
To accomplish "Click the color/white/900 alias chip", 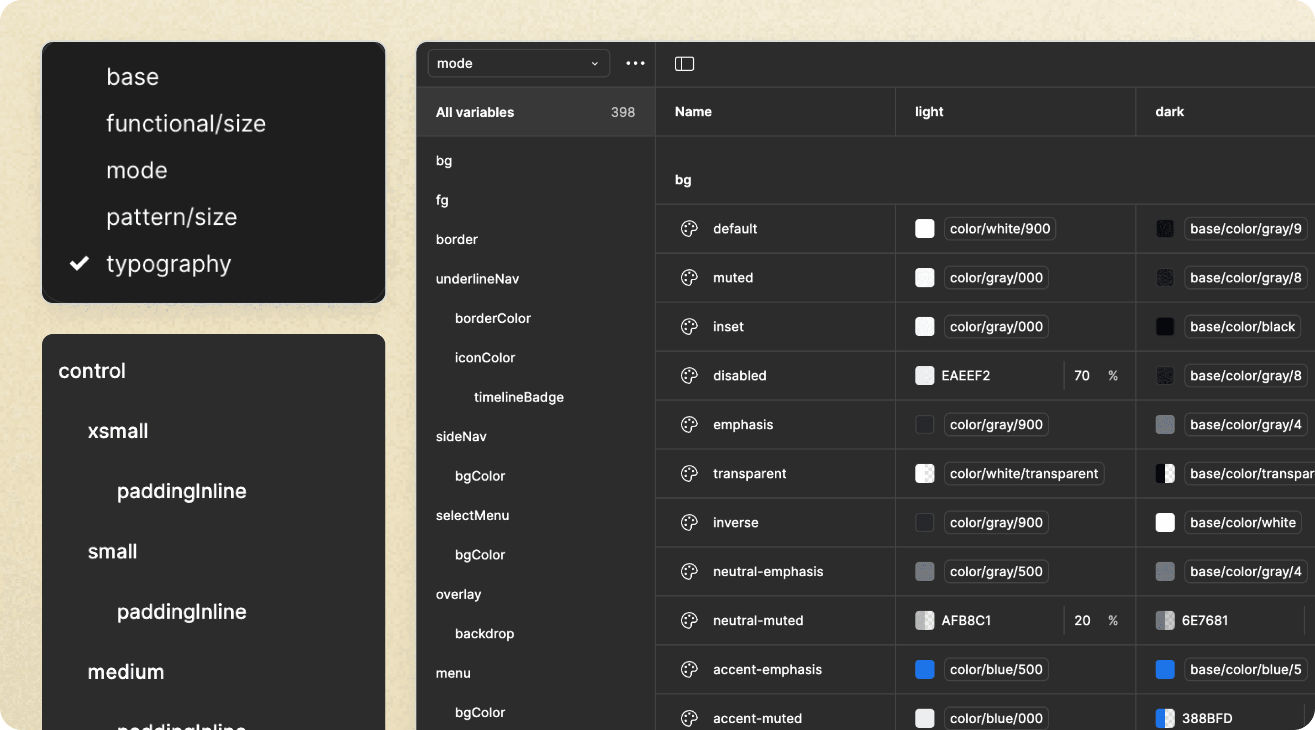I will [x=999, y=229].
